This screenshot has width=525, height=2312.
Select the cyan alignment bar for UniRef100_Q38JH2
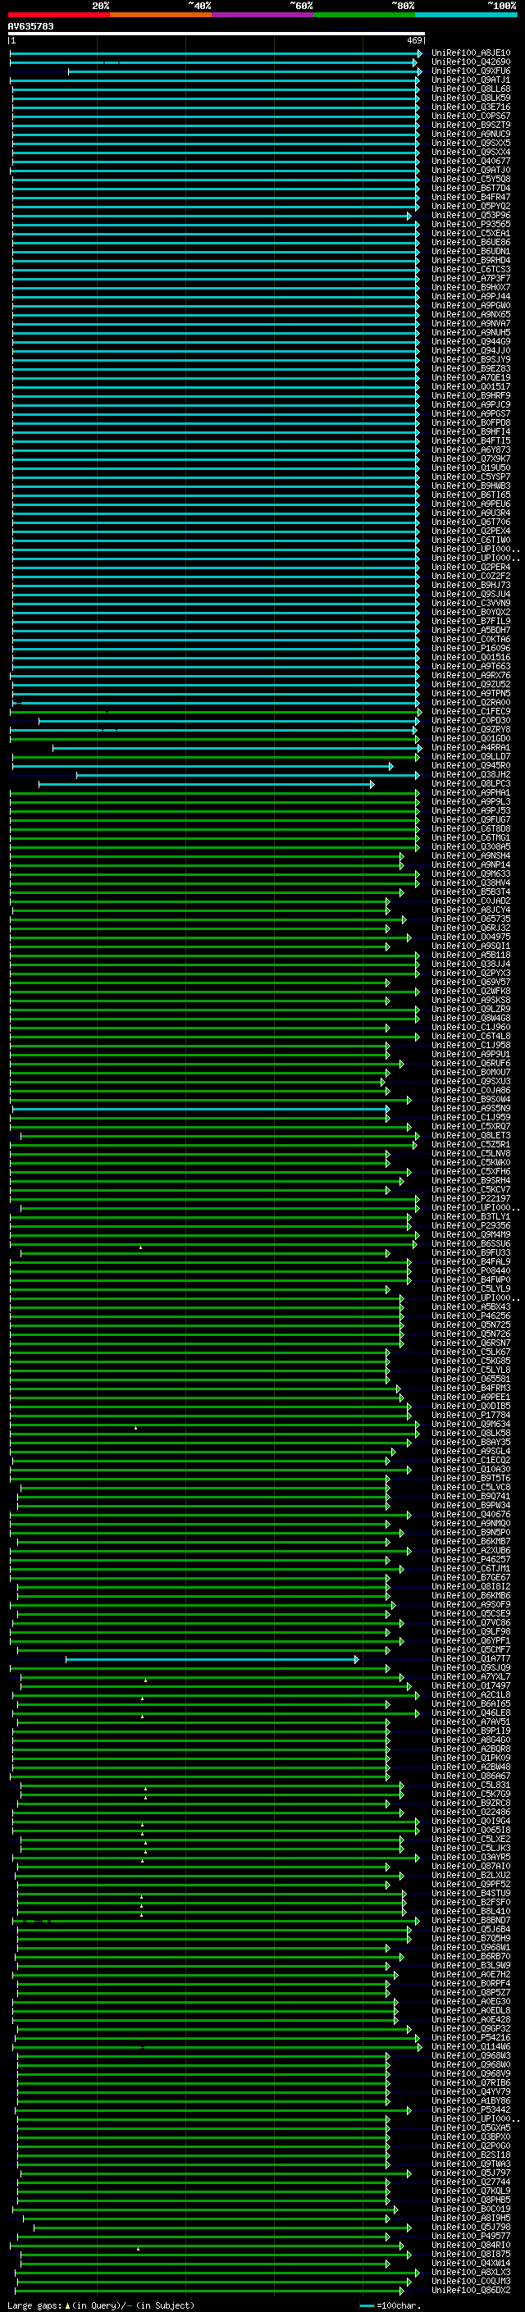pos(248,776)
